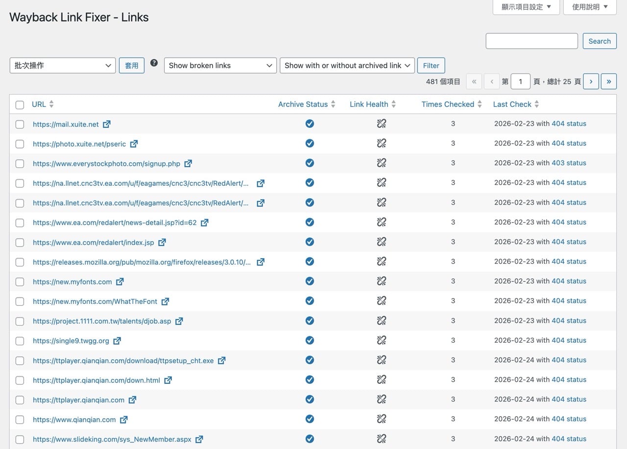Screen dimensions: 627x449
Task: Toggle the select-all checkbox in table header
Action: tap(20, 105)
